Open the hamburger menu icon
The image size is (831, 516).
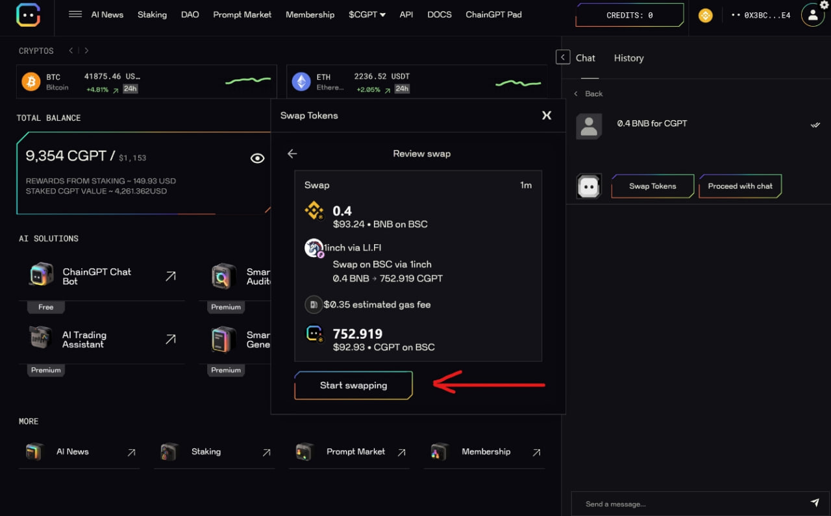pyautogui.click(x=75, y=14)
